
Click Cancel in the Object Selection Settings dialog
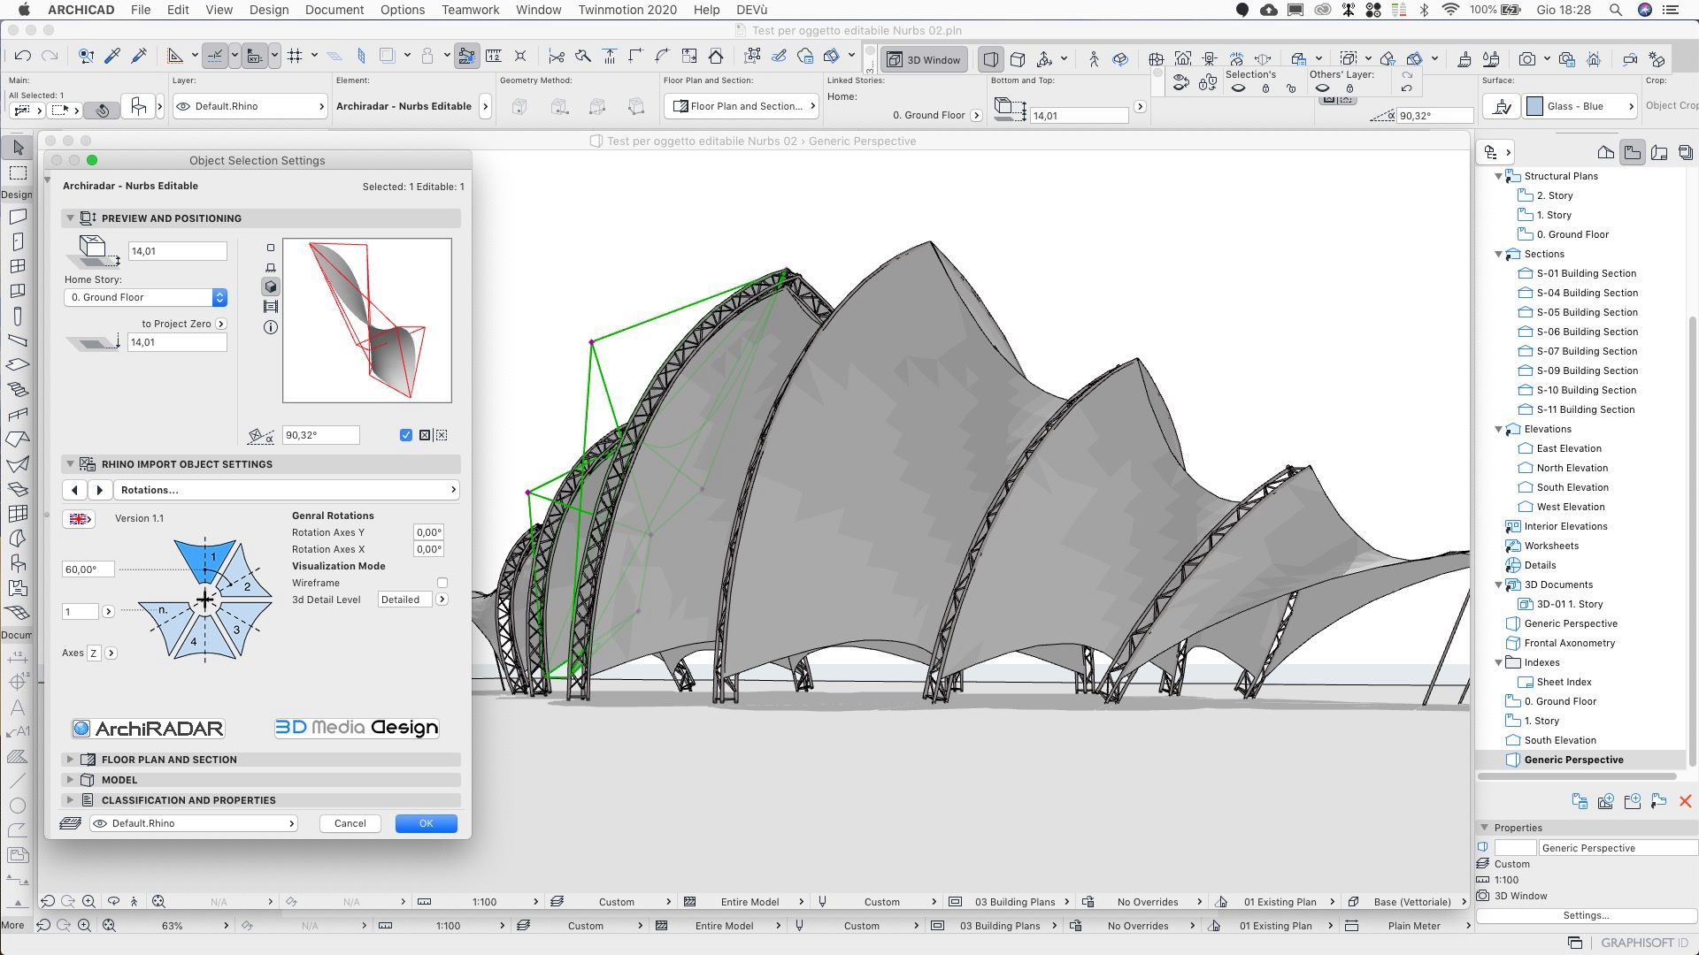click(349, 822)
